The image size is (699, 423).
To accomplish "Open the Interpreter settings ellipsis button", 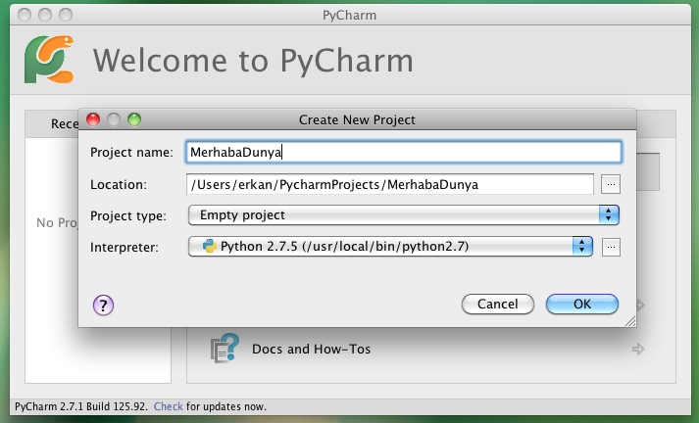I will pos(611,247).
